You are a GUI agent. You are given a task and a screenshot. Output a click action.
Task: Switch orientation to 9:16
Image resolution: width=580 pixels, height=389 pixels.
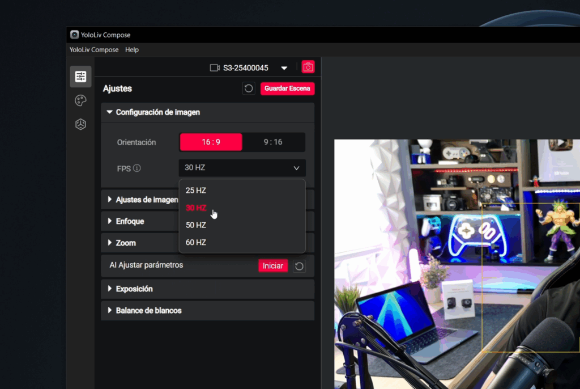coord(273,142)
